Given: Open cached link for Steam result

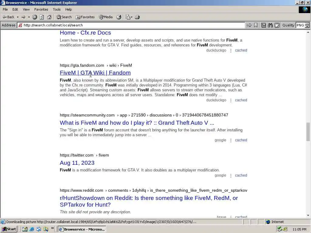Looking at the screenshot, I should pyautogui.click(x=241, y=140).
